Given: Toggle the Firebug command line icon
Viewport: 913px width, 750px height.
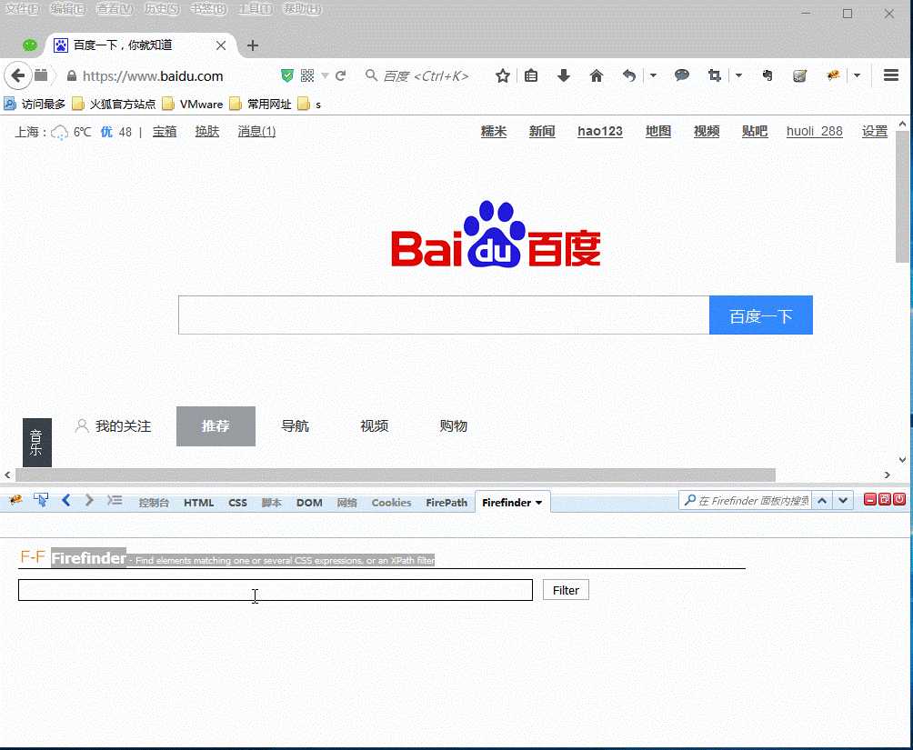Looking at the screenshot, I should click(x=115, y=500).
